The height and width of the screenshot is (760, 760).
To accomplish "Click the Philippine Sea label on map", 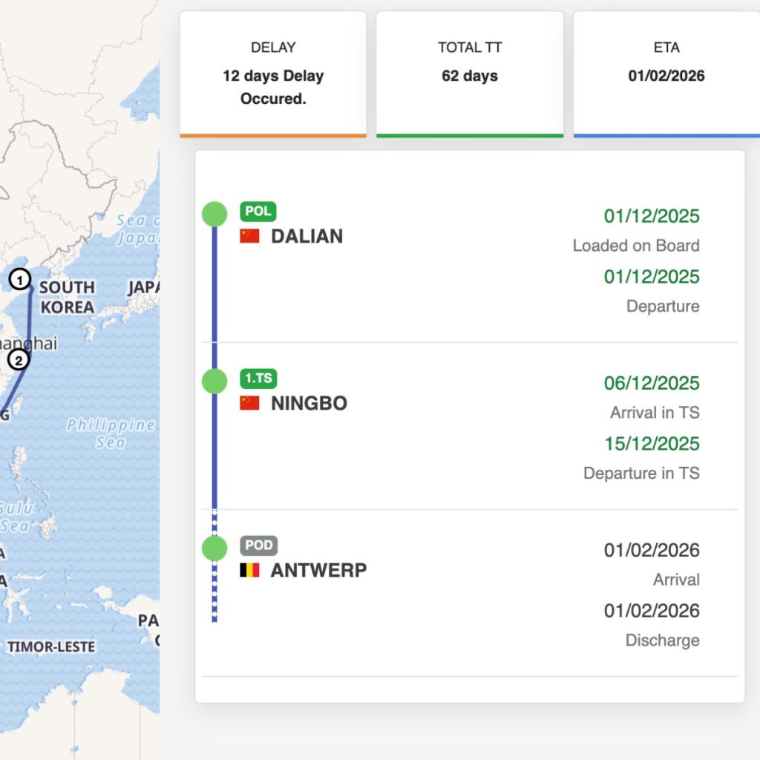I will tap(111, 433).
